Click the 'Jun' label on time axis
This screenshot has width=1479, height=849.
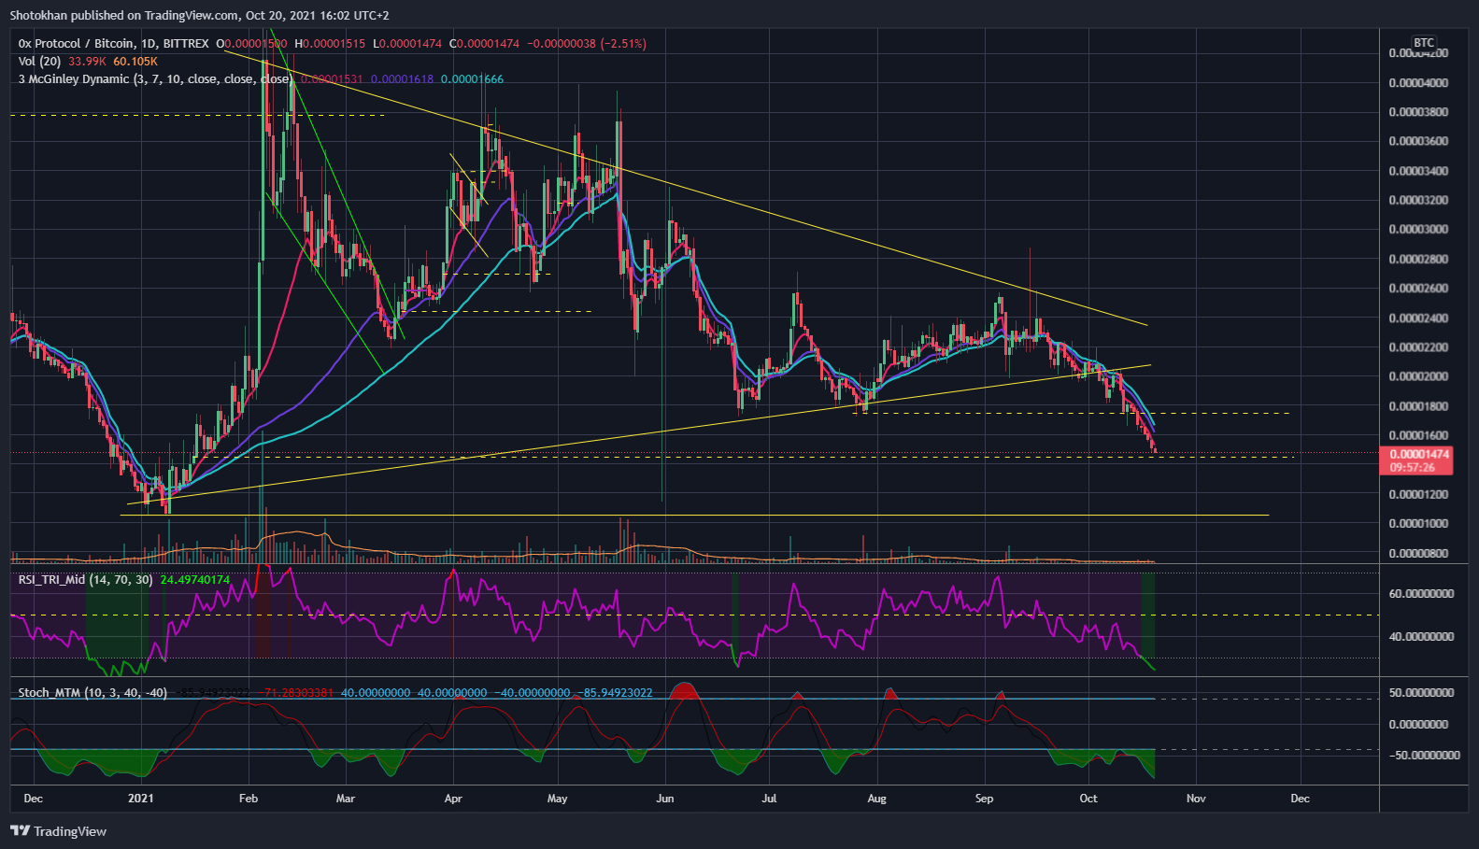(665, 799)
